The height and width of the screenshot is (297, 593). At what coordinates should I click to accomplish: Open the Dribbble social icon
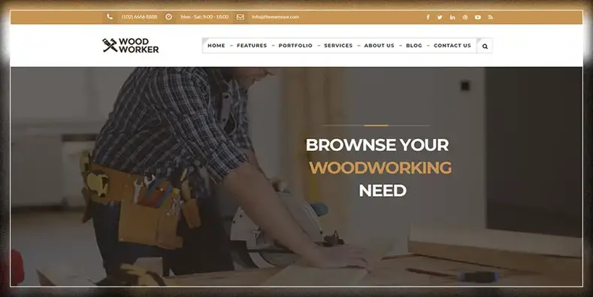(465, 17)
